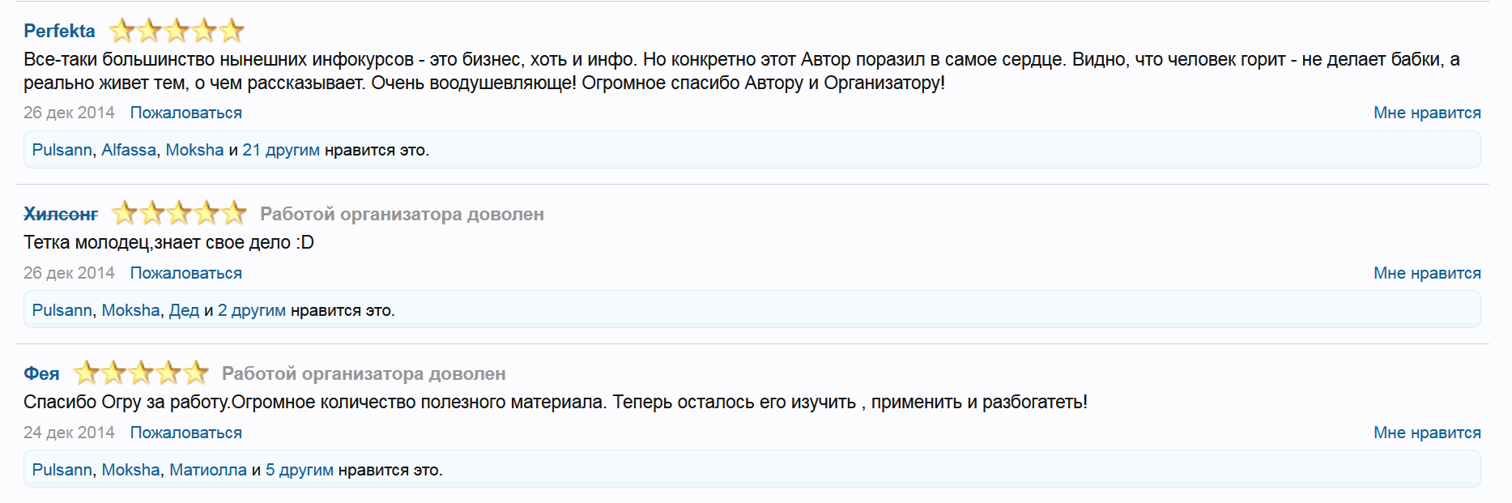Screen dimensions: 1512x503
Task: Open Pulsann in Perfekta's review likes
Action: click(62, 150)
